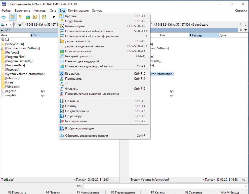Choose Дерево каталогов menu entry
The image size is (249, 194).
click(104, 41)
